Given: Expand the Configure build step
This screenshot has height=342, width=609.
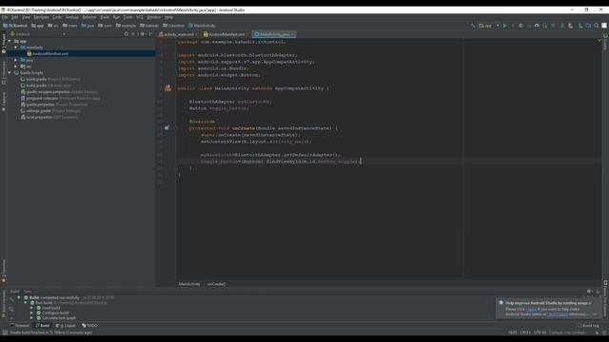Looking at the screenshot, I should (x=31, y=313).
